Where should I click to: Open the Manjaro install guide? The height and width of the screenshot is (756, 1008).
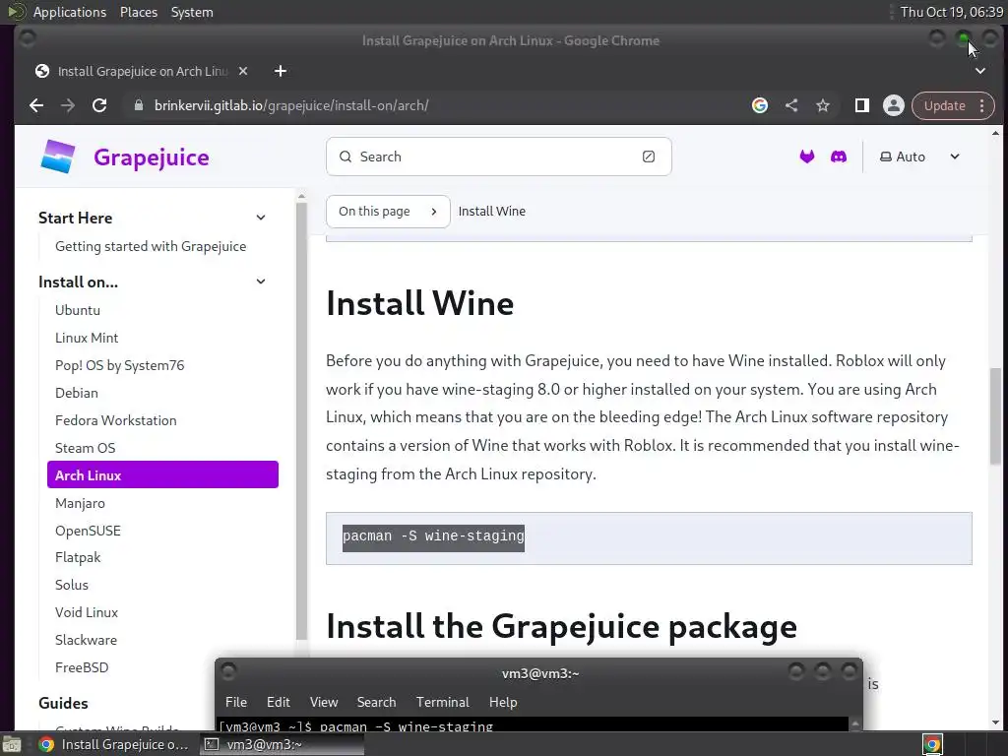click(80, 503)
